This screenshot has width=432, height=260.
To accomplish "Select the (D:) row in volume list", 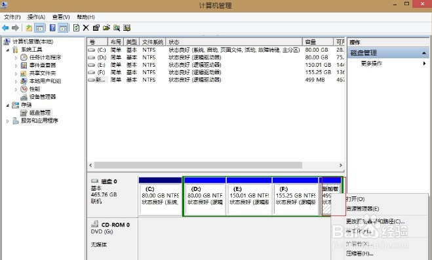I will (216, 57).
